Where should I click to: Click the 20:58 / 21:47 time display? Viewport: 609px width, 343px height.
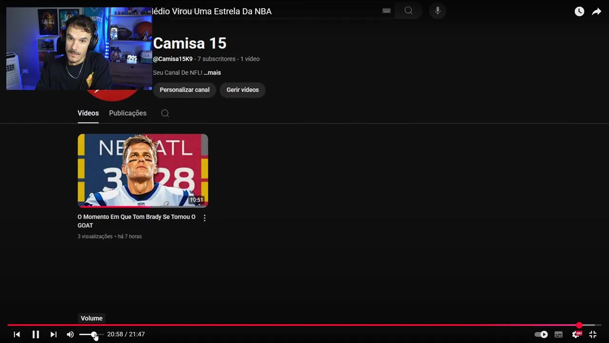126,334
